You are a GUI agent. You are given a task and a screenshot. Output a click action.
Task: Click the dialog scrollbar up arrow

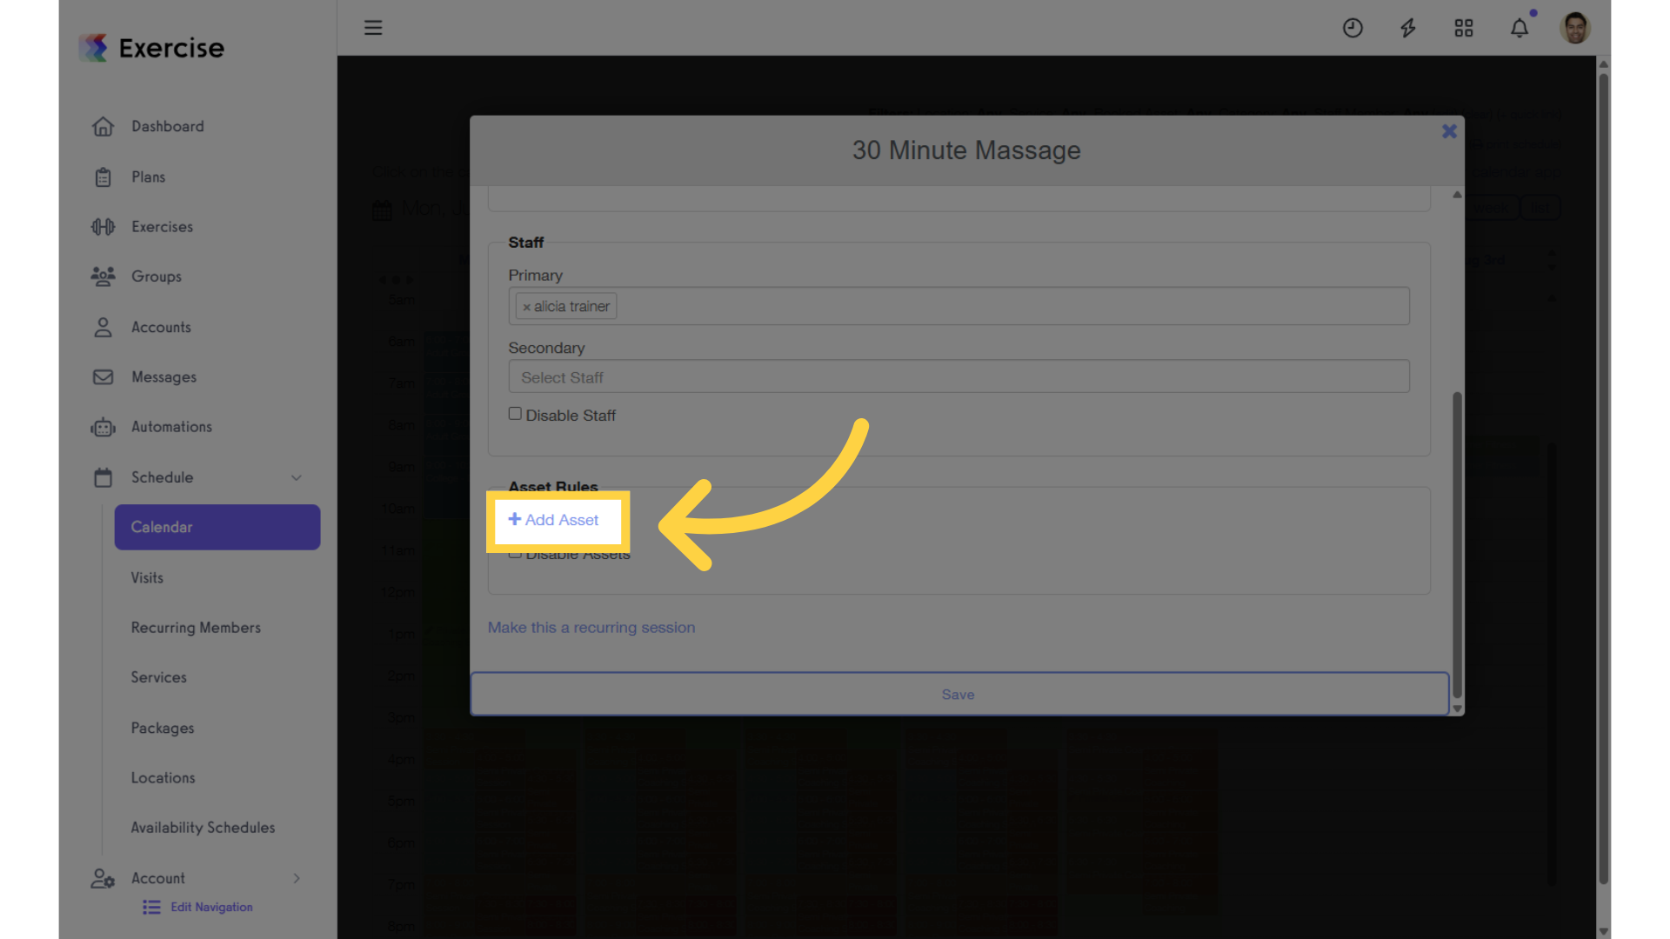1457,195
